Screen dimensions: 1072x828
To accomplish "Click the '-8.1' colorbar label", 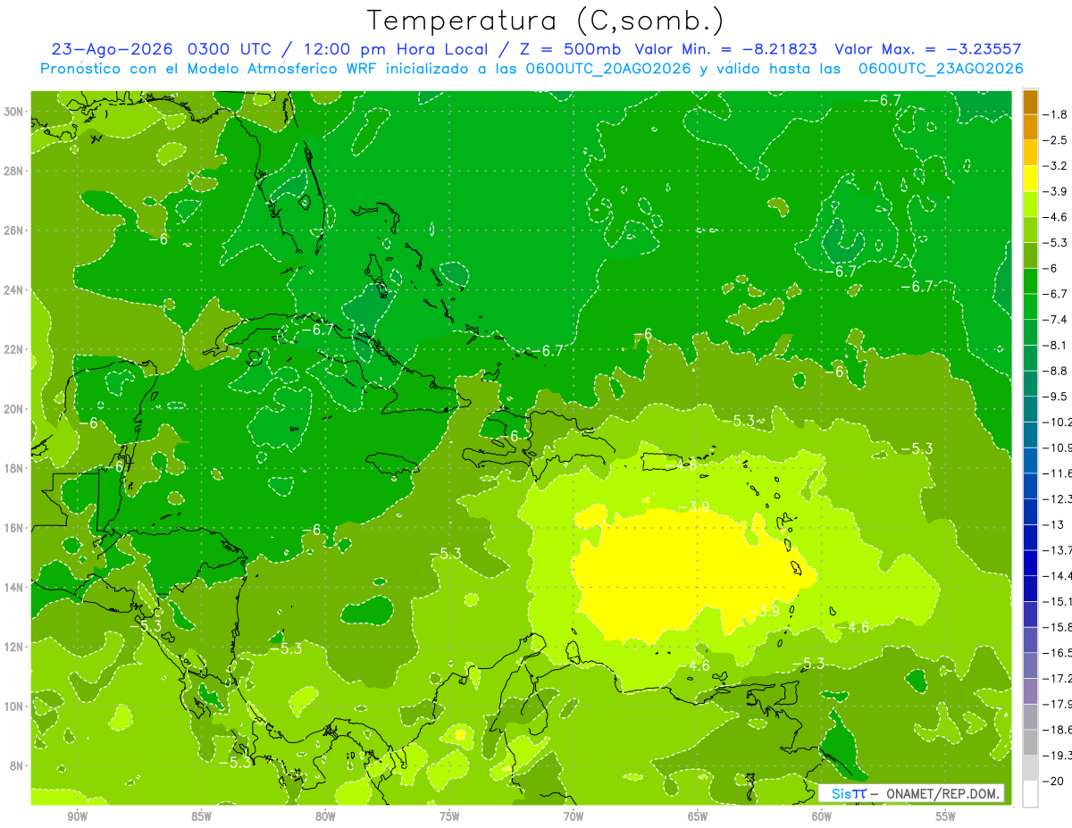I will click(1055, 345).
